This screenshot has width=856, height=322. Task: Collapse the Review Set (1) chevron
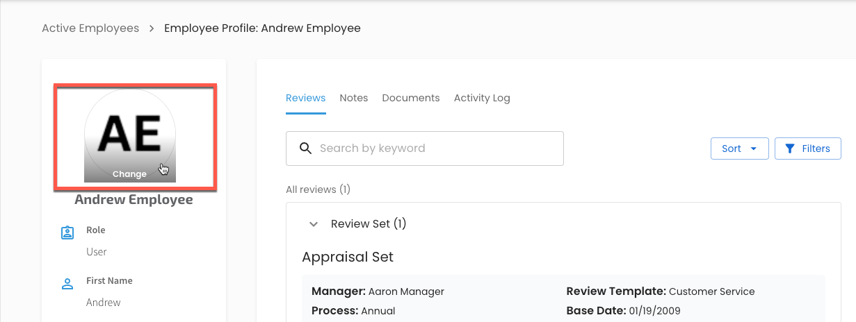pyautogui.click(x=314, y=224)
